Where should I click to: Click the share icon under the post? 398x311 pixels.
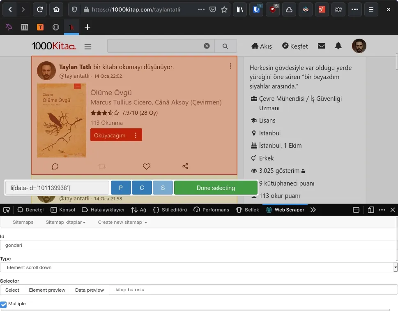tap(185, 166)
